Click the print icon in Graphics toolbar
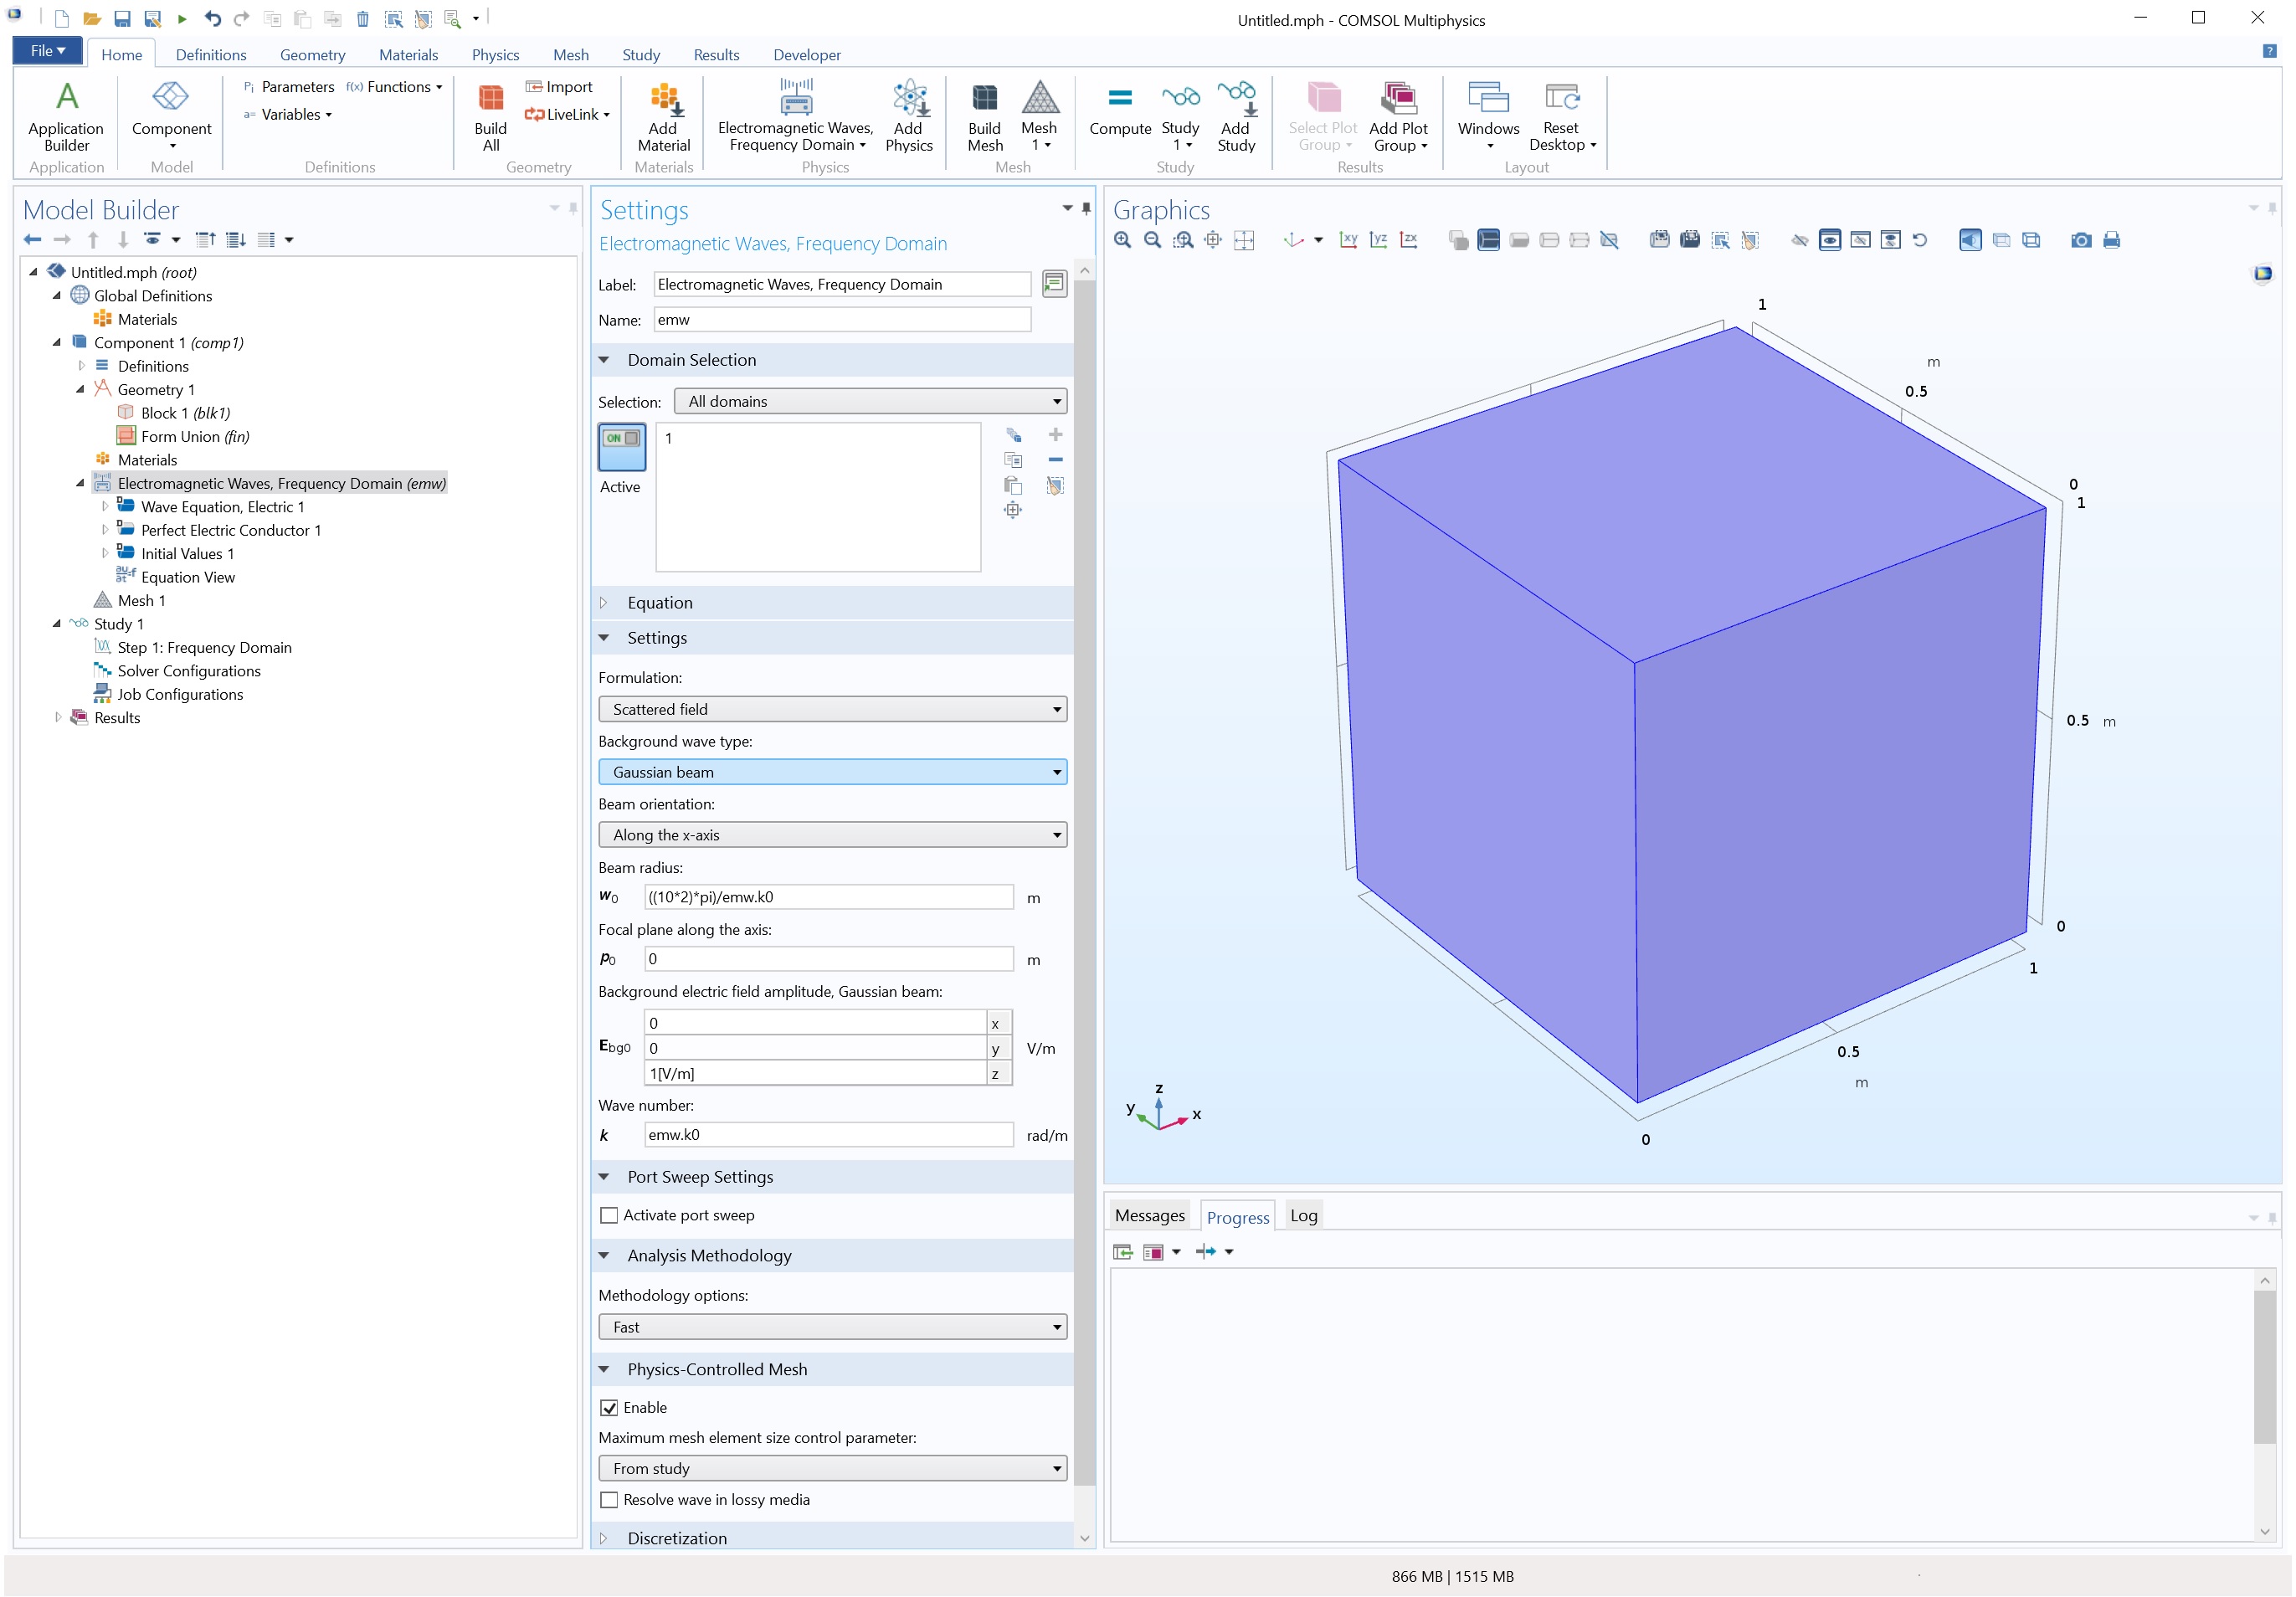Viewport: 2296px width, 1597px height. [x=2111, y=240]
